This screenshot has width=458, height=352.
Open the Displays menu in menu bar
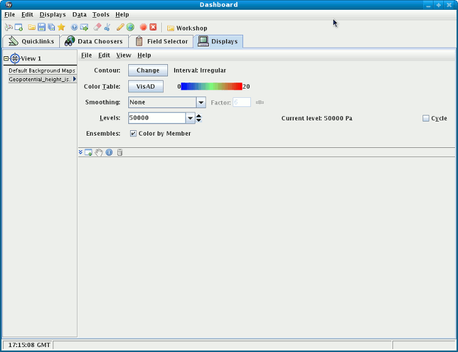tap(53, 14)
